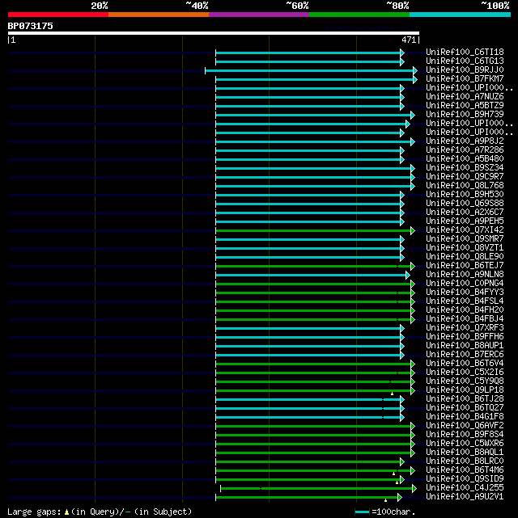Select the UniRef100_B9SZ34 label
This screenshot has width=518, height=518.
coord(465,168)
